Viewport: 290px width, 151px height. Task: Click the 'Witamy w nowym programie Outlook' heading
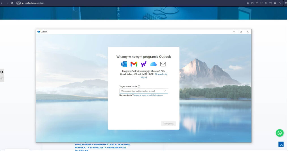(144, 57)
